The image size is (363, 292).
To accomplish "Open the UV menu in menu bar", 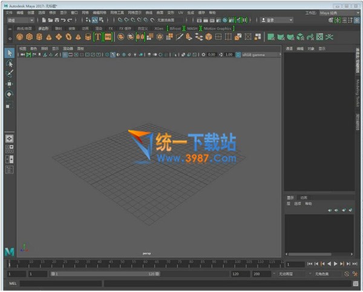I will [180, 13].
